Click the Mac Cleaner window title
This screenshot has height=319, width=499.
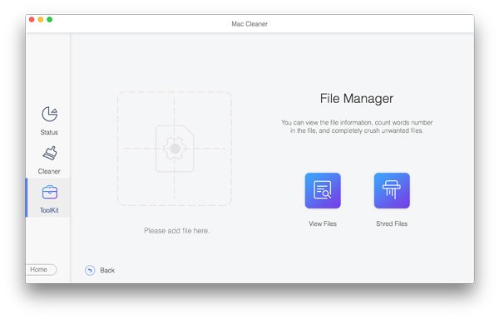click(x=249, y=24)
